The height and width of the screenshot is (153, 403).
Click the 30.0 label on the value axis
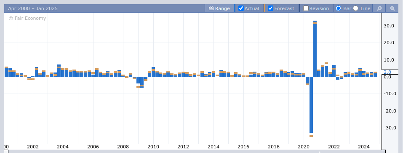pyautogui.click(x=389, y=26)
